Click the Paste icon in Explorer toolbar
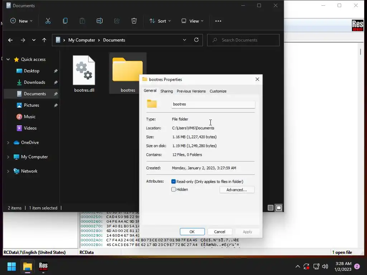This screenshot has height=275, width=367. (x=82, y=21)
